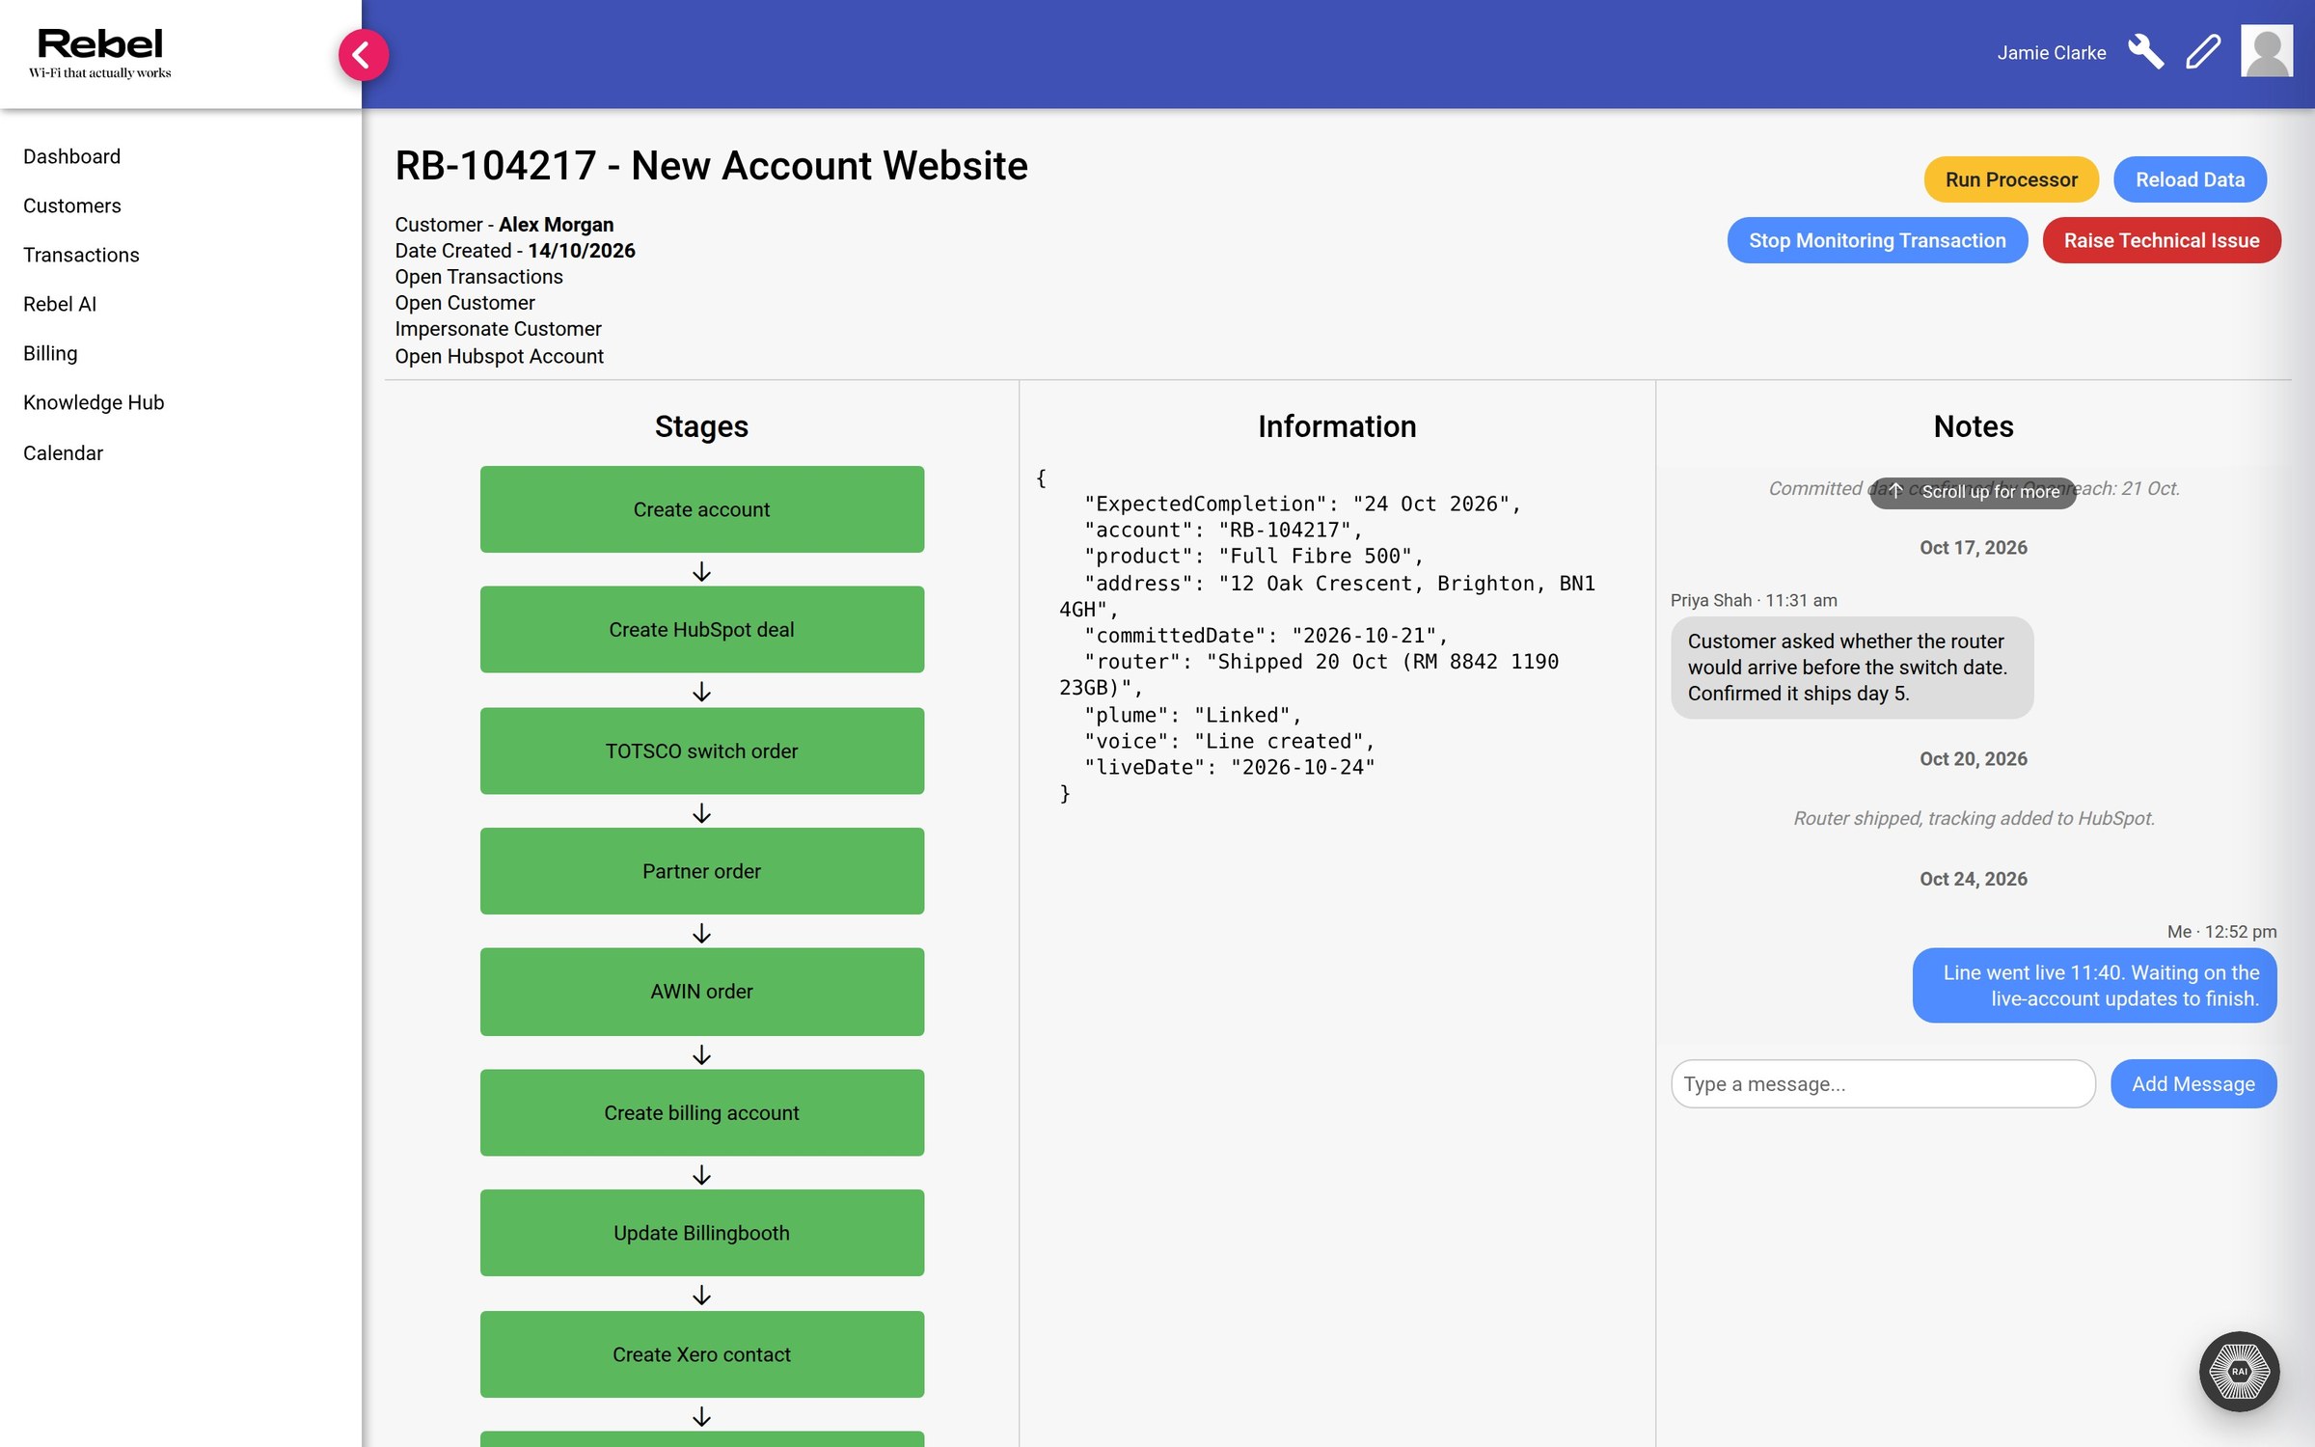Select AWIN order stage
The width and height of the screenshot is (2315, 1447).
701,992
